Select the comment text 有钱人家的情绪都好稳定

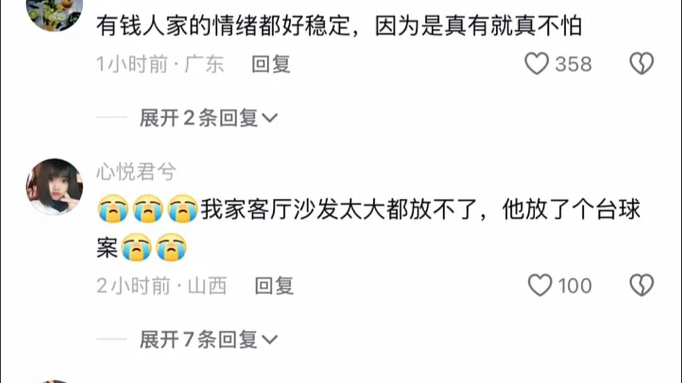point(224,26)
